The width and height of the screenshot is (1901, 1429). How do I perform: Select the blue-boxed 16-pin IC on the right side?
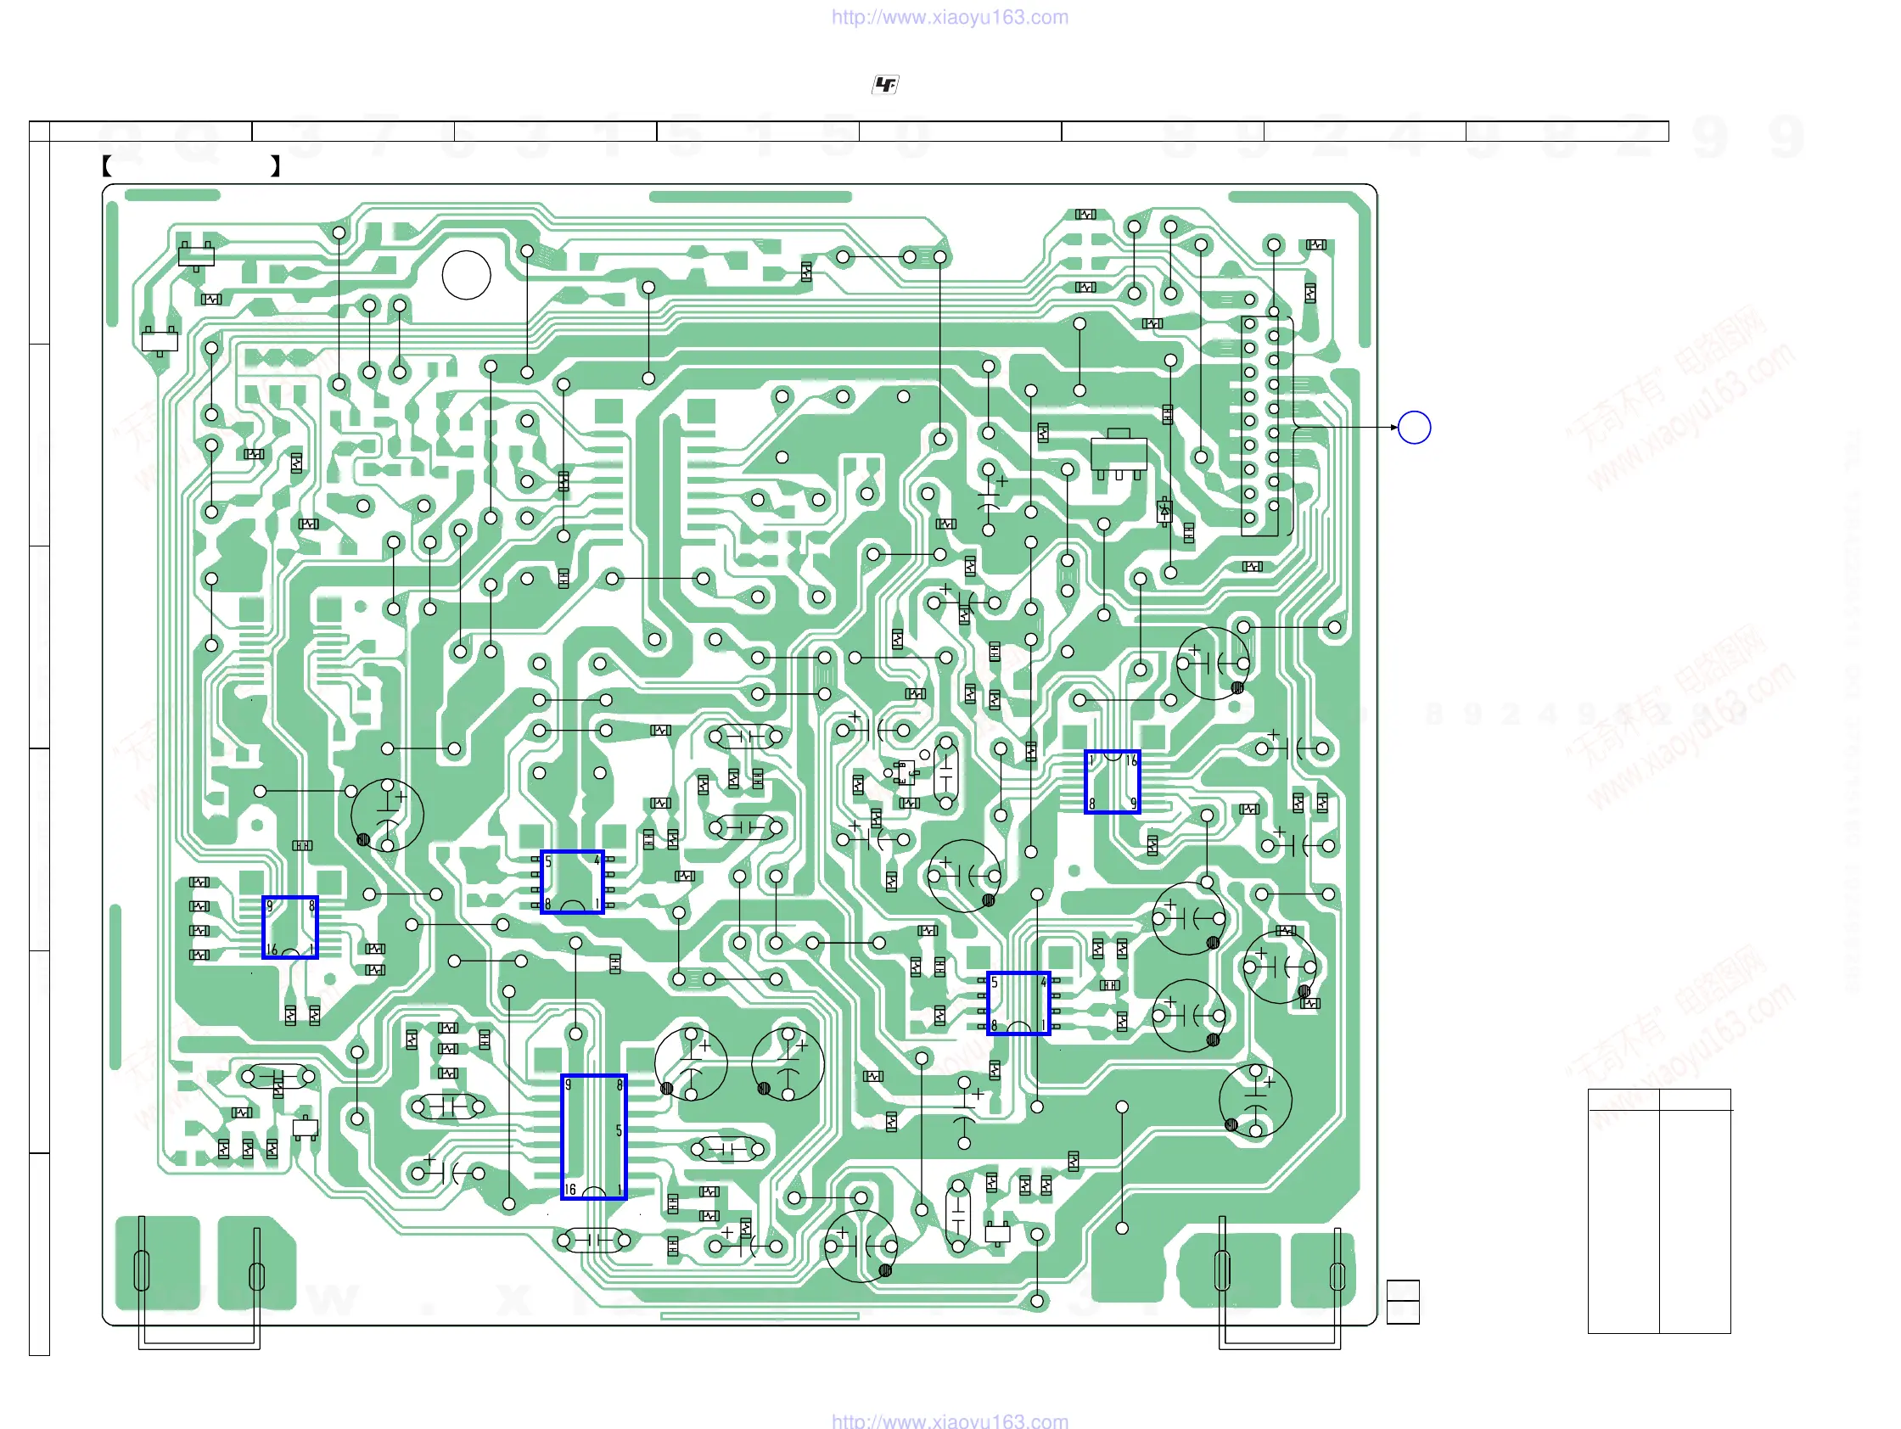point(1112,781)
